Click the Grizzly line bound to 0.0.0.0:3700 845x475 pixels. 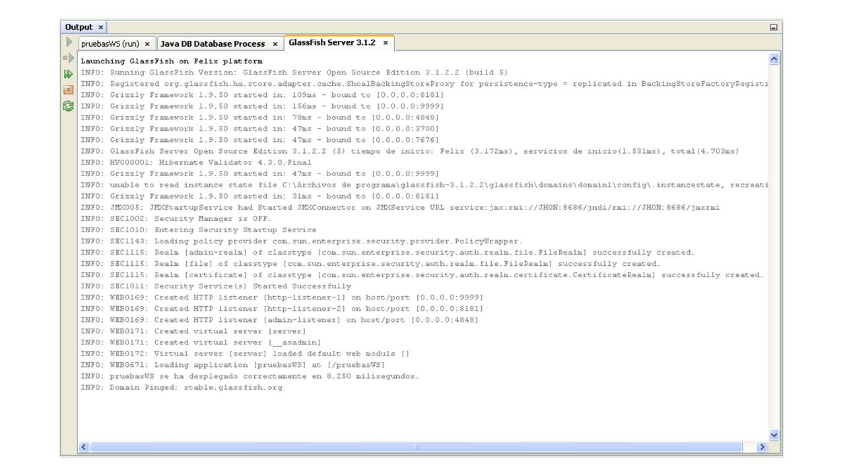tap(259, 129)
